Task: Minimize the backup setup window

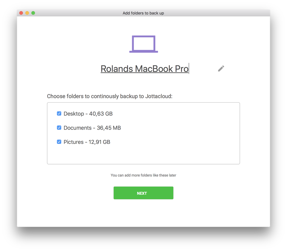Action: tap(27, 13)
